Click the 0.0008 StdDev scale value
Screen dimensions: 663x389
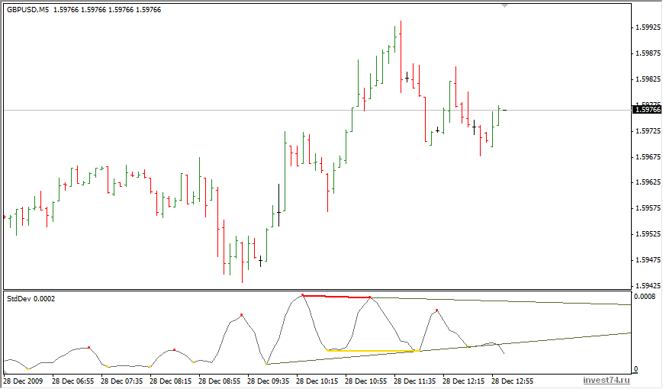point(644,297)
